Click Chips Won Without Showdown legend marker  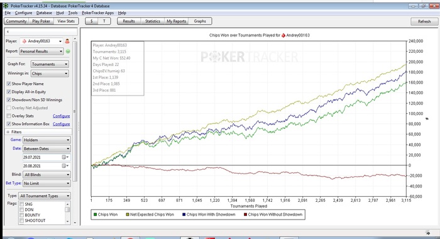click(245, 214)
